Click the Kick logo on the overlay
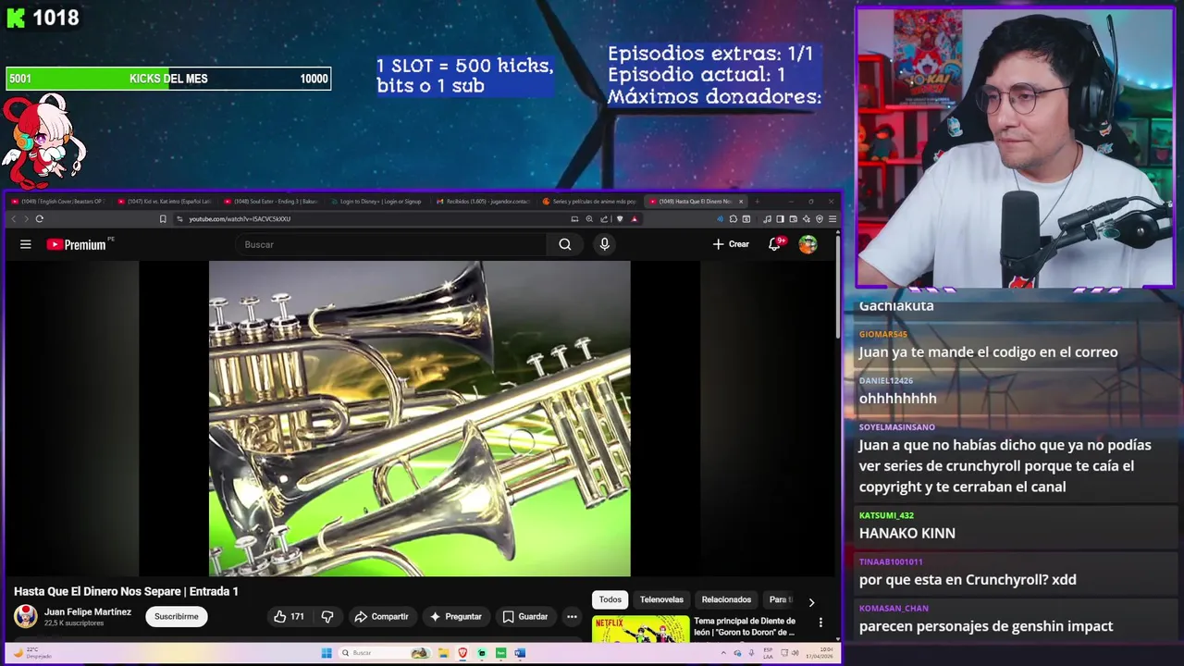Viewport: 1184px width, 666px height. pos(15,18)
